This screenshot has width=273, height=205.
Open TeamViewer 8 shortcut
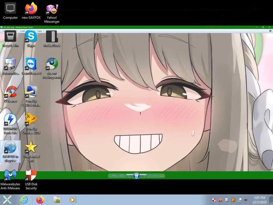pos(31,66)
